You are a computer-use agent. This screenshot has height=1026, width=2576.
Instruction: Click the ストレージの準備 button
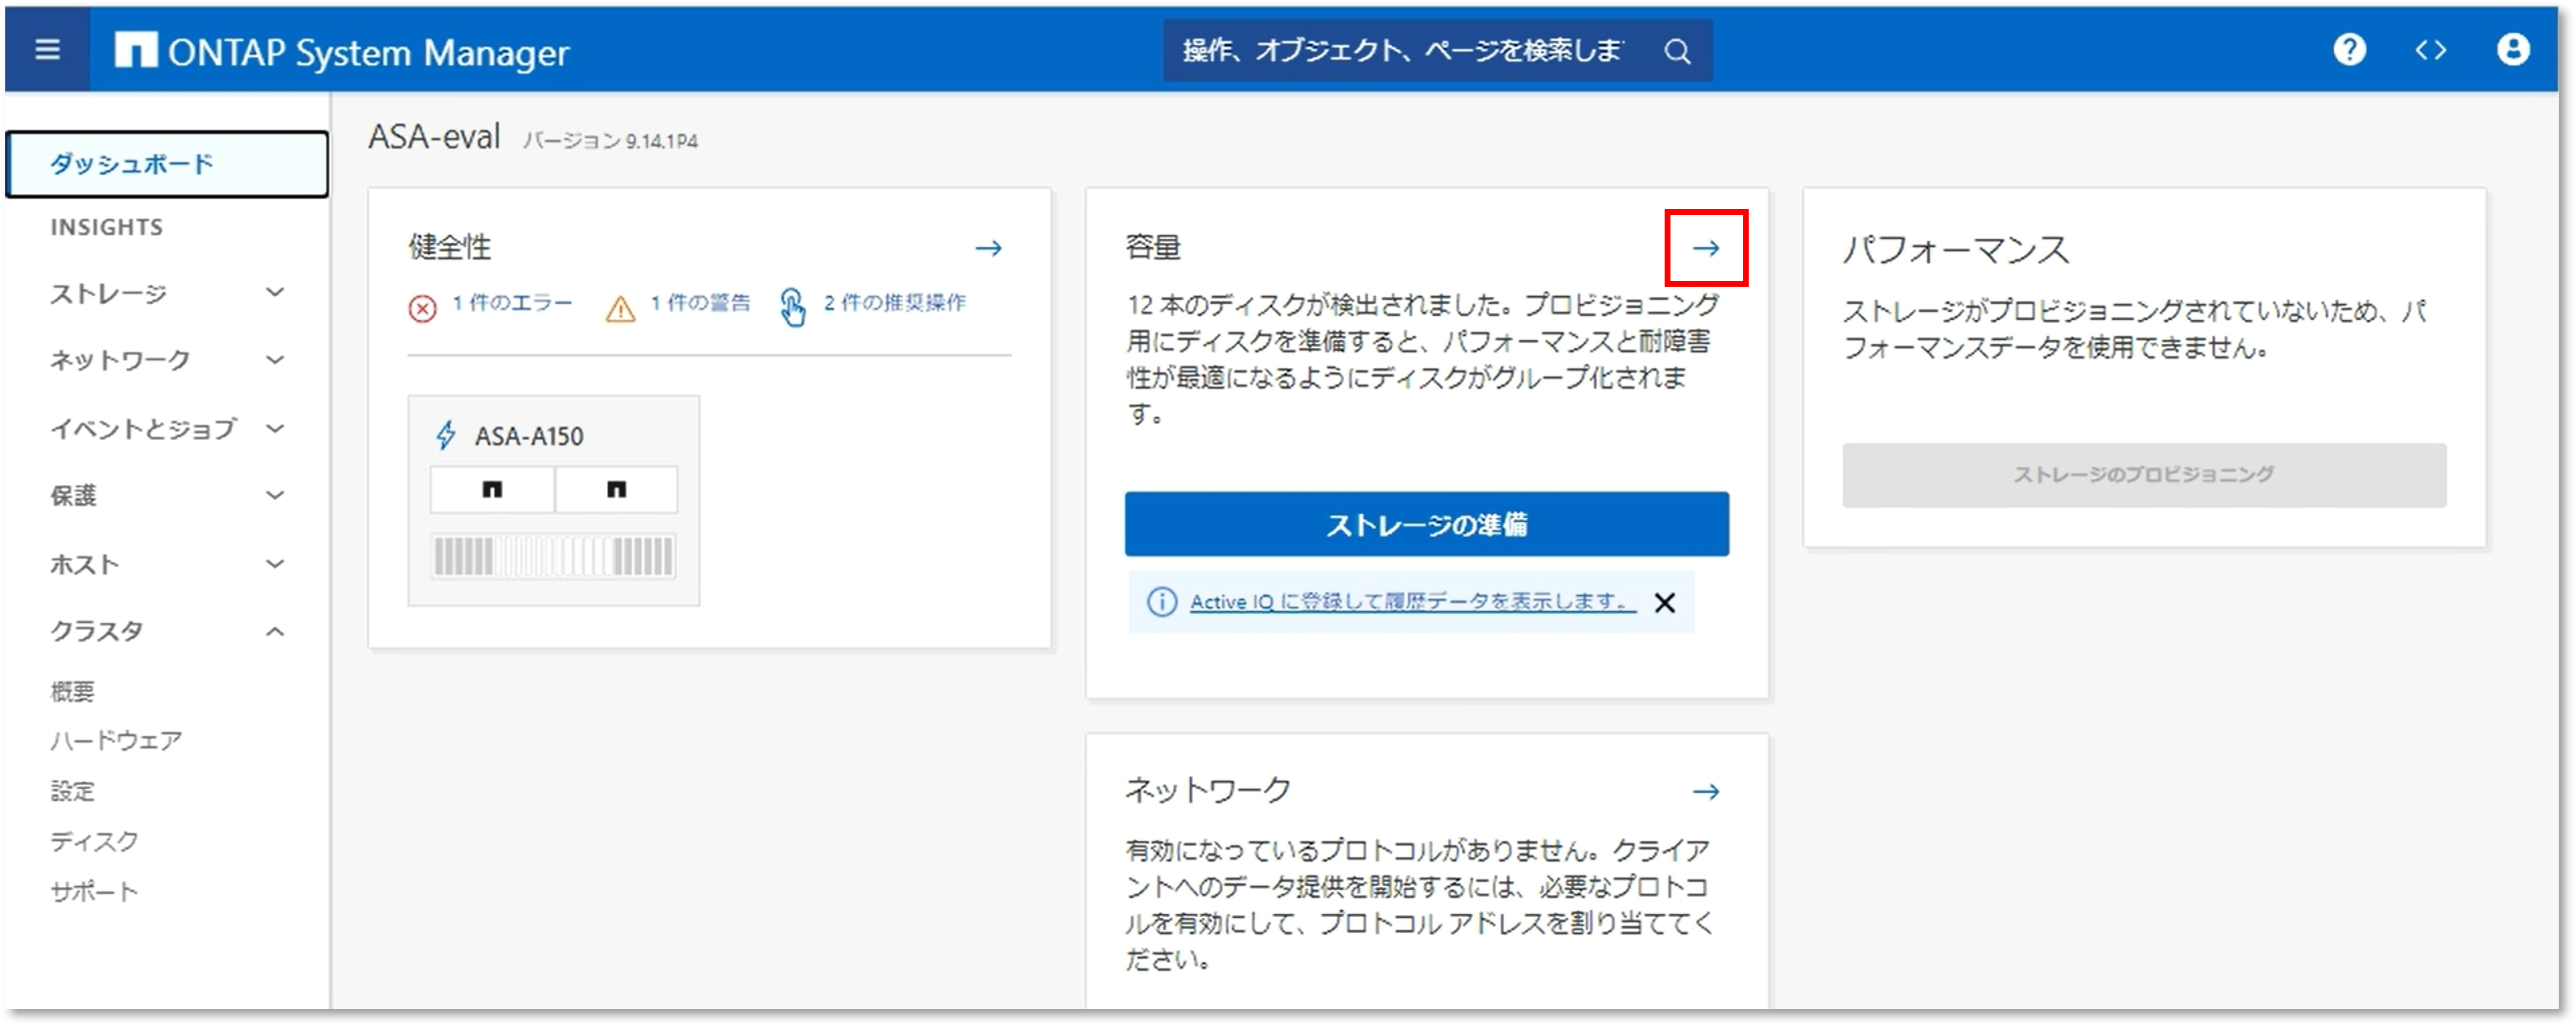(1426, 524)
